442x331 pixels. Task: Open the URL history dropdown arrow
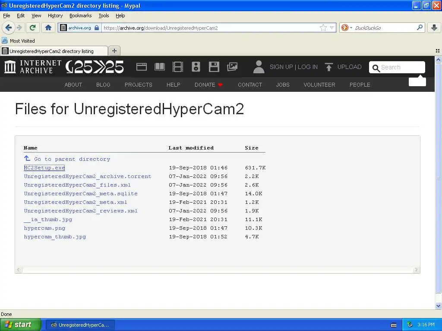[x=332, y=28]
